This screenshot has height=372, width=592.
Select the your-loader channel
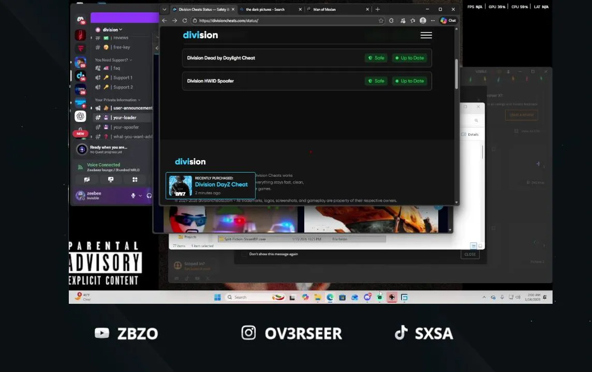122,118
